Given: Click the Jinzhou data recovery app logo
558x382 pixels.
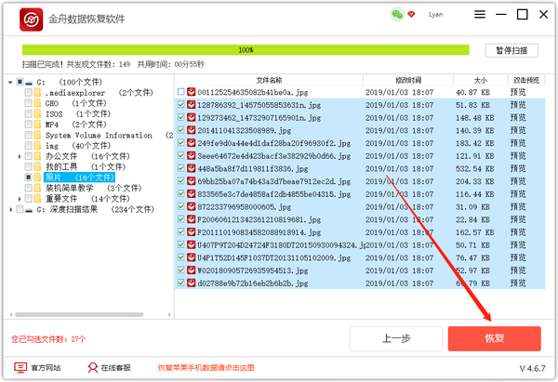Looking at the screenshot, I should (31, 19).
